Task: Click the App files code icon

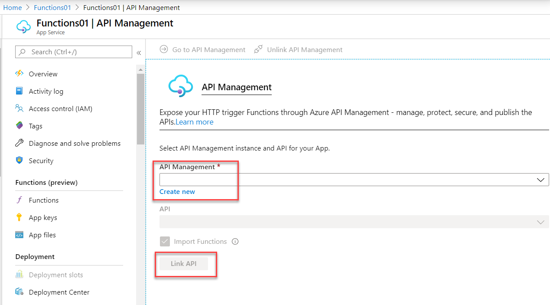Action: (x=19, y=235)
